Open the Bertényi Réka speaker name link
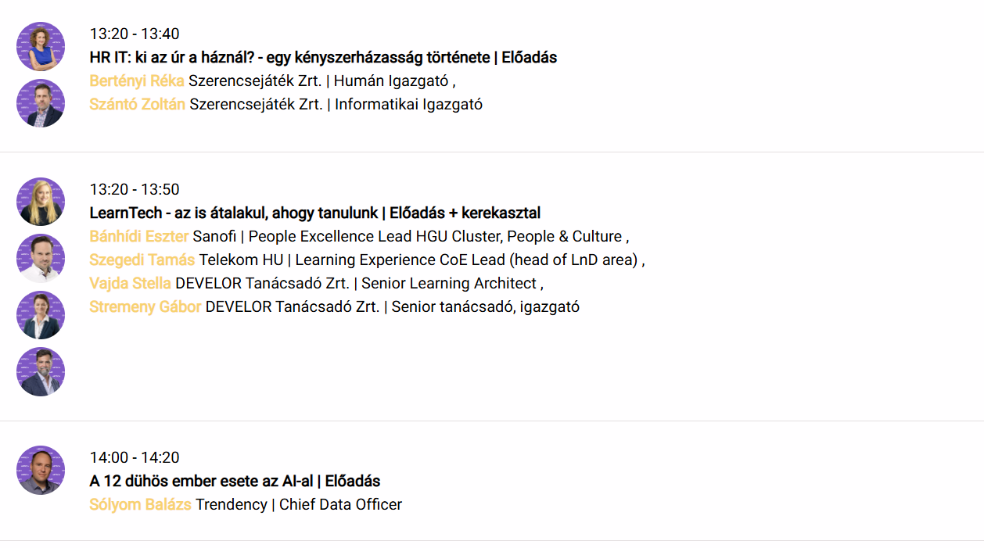 tap(137, 81)
